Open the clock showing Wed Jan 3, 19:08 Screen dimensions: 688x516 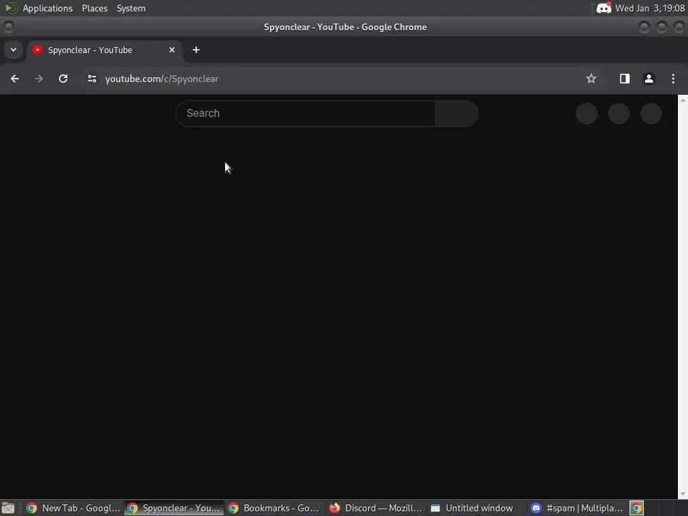pos(650,8)
